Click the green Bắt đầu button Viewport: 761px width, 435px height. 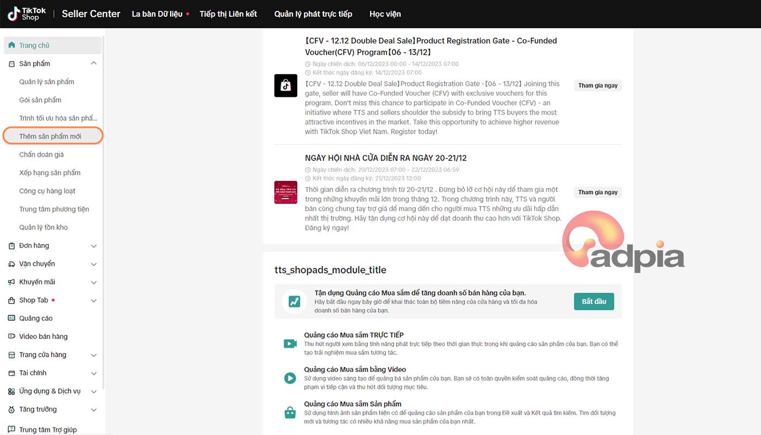click(594, 301)
